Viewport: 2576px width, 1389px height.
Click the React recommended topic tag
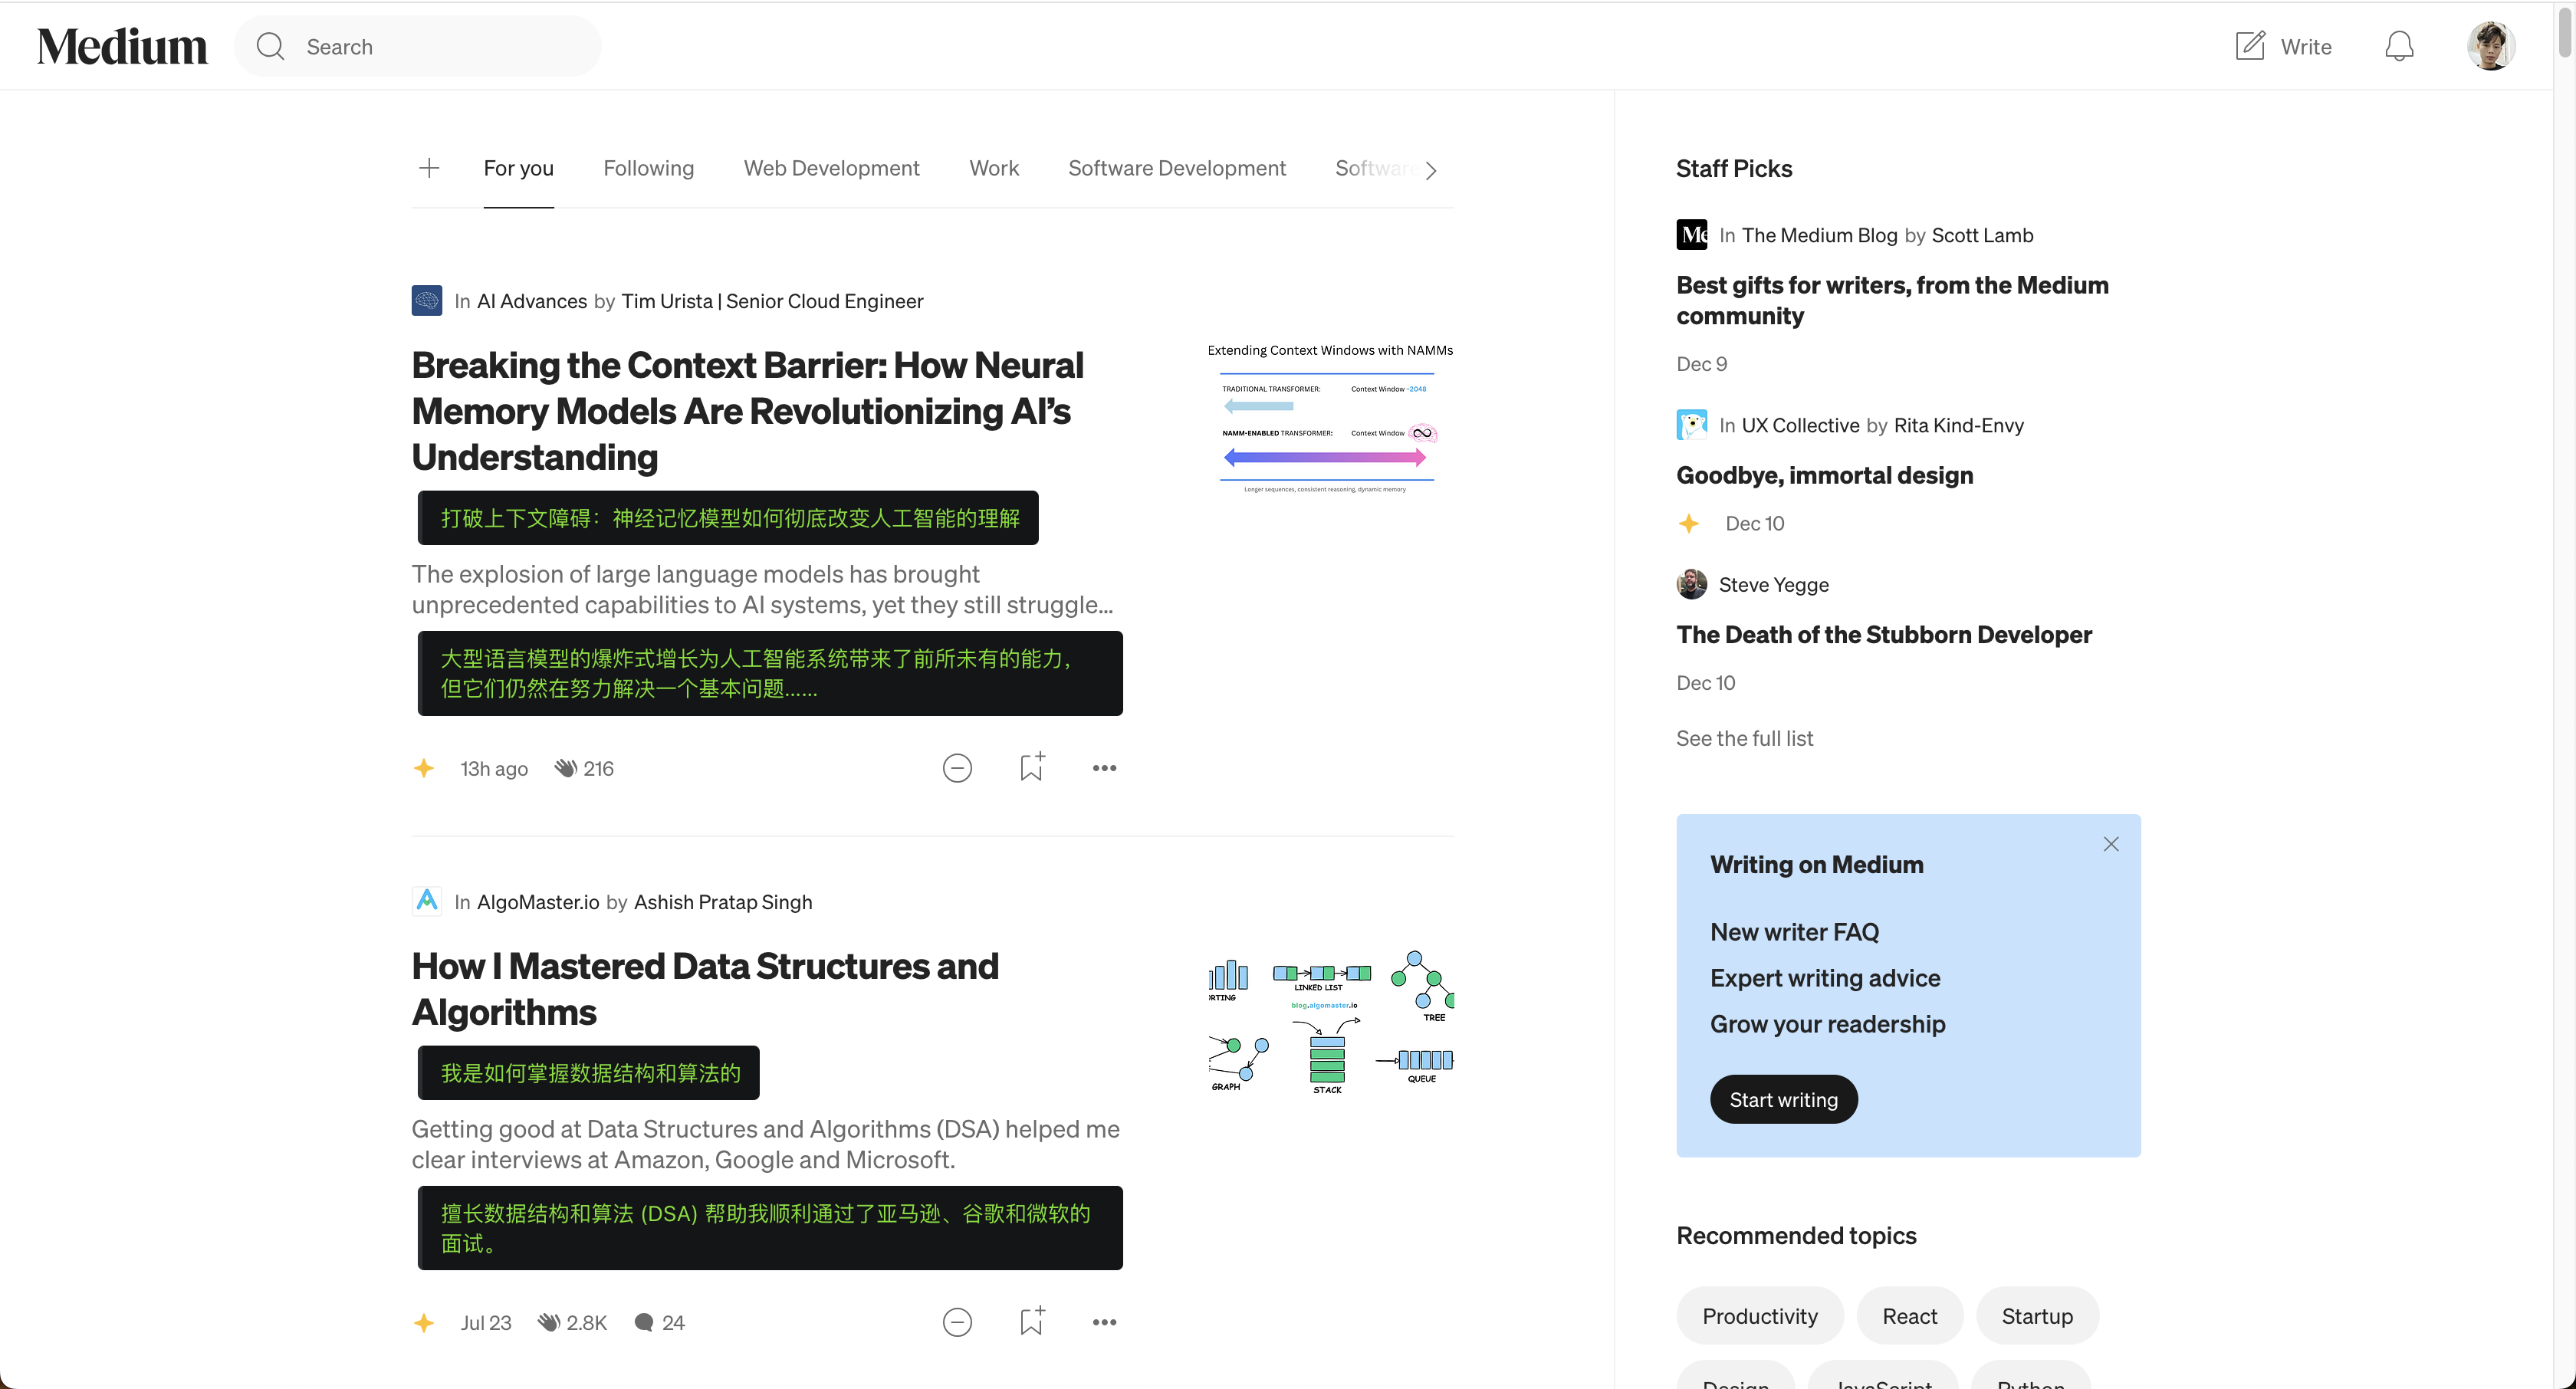[1911, 1315]
